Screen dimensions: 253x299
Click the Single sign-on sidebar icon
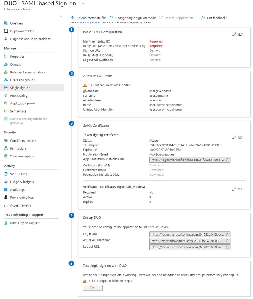click(6, 88)
